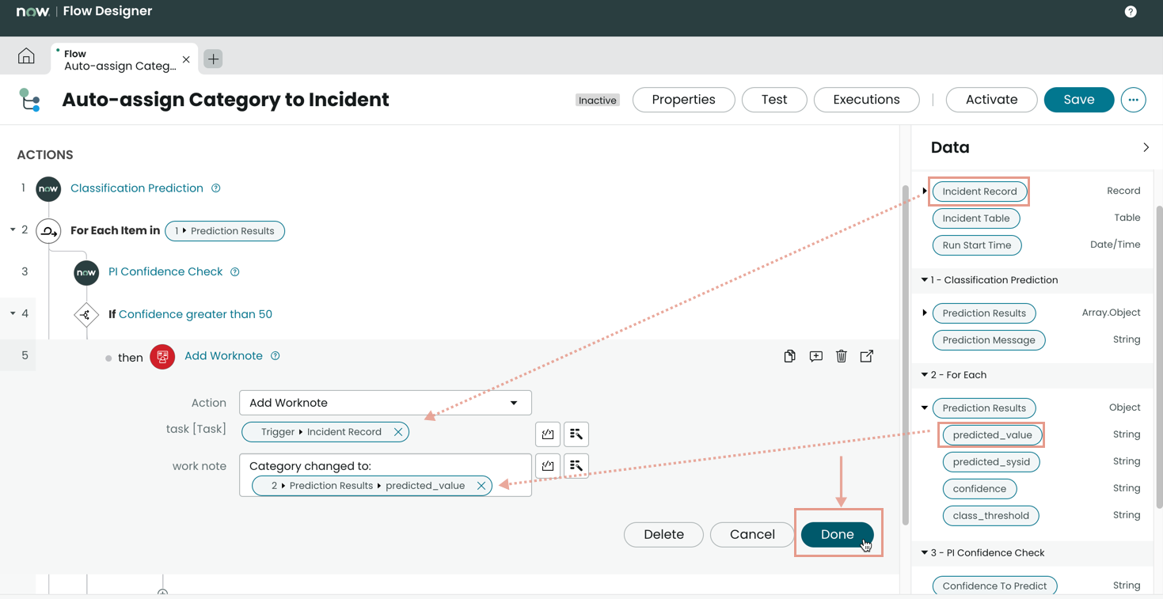Select class_threshold data pill
The height and width of the screenshot is (599, 1163).
click(x=990, y=516)
